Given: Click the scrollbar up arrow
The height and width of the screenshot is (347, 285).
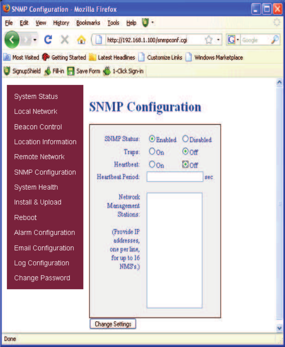Looking at the screenshot, I should 280,82.
